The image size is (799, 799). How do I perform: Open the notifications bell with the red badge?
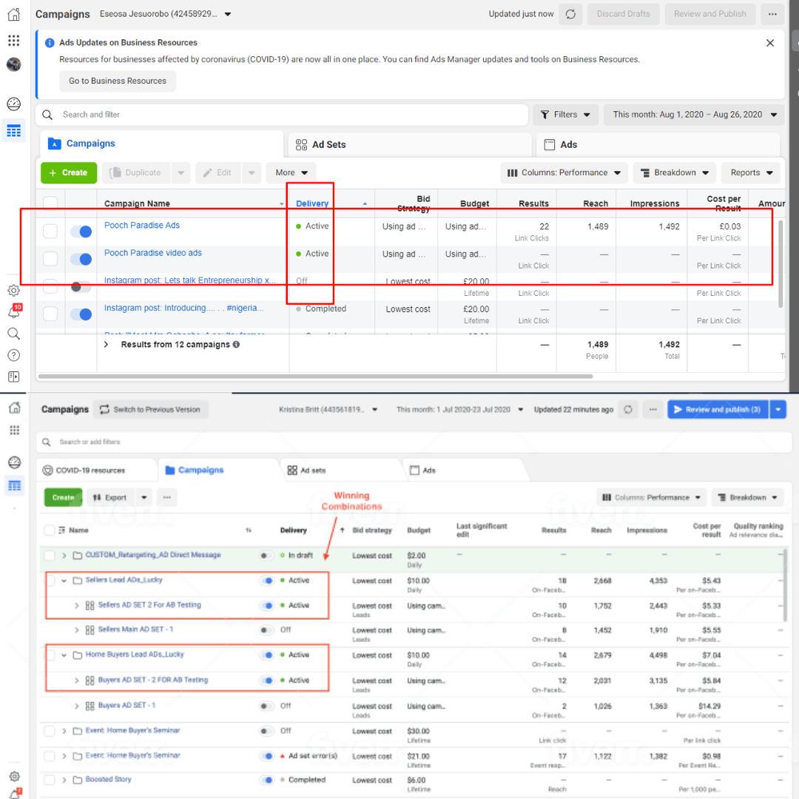13,312
